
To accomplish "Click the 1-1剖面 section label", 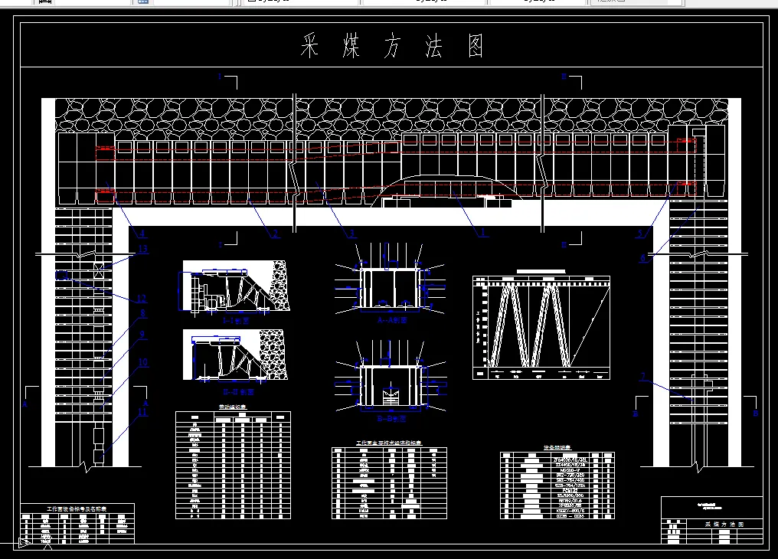I will coord(237,321).
